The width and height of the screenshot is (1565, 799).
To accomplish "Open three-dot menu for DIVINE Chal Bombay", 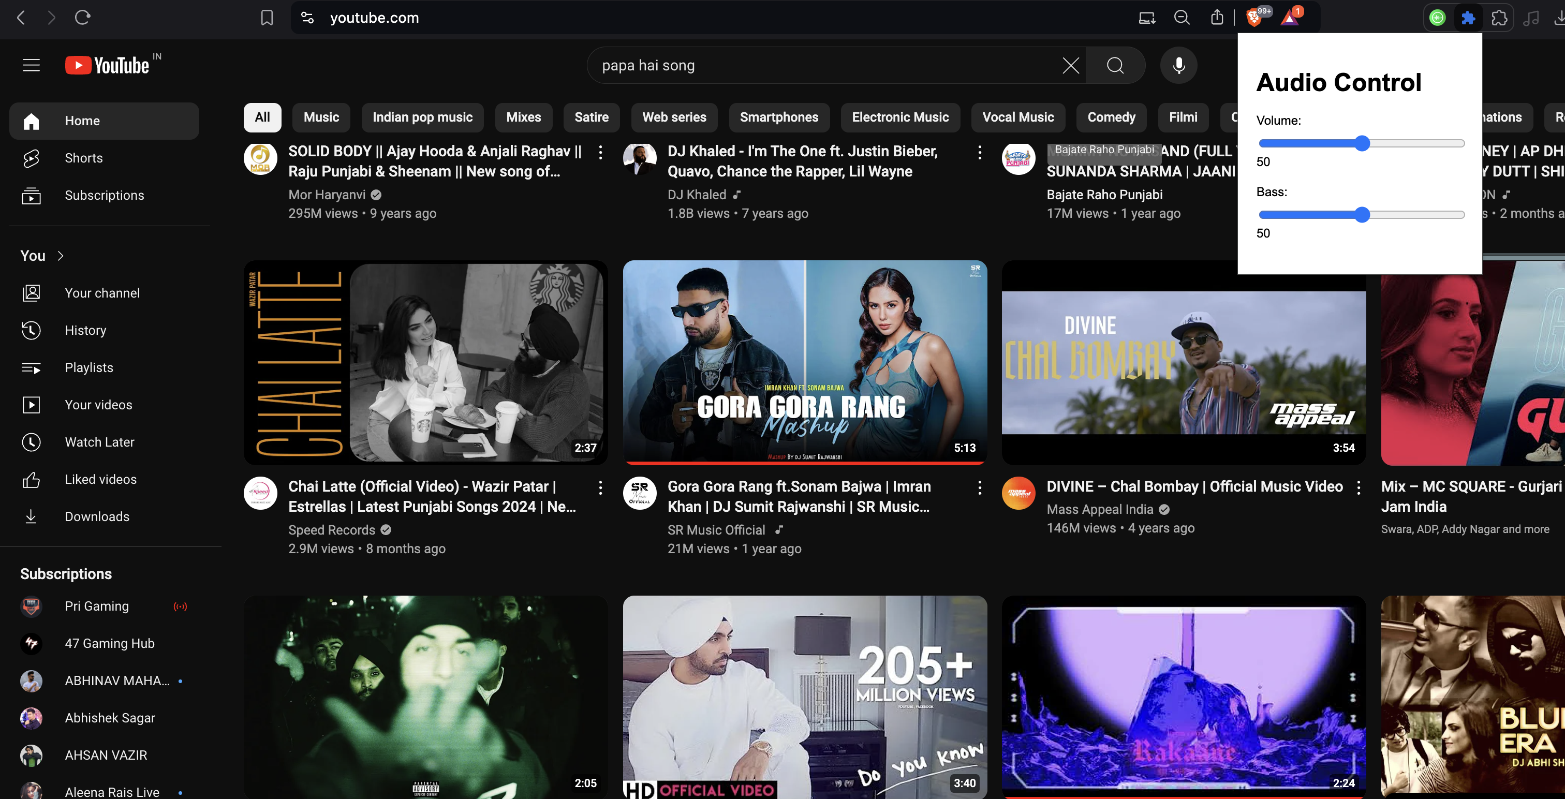I will click(1359, 487).
